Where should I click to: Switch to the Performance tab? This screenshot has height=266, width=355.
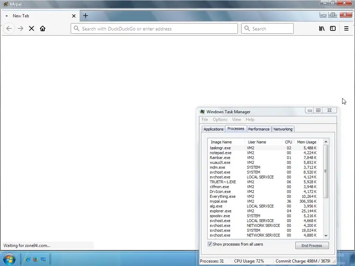click(259, 129)
